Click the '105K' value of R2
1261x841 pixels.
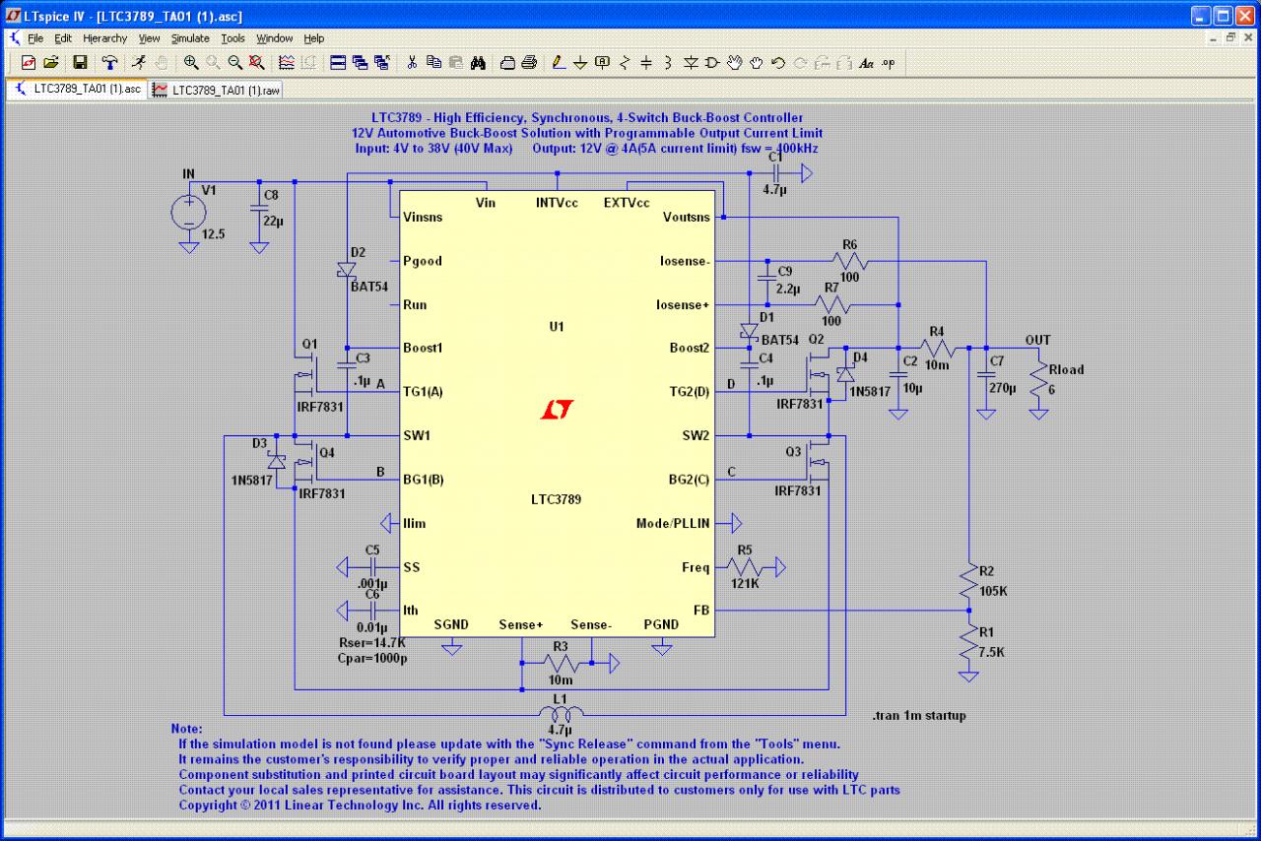[993, 591]
